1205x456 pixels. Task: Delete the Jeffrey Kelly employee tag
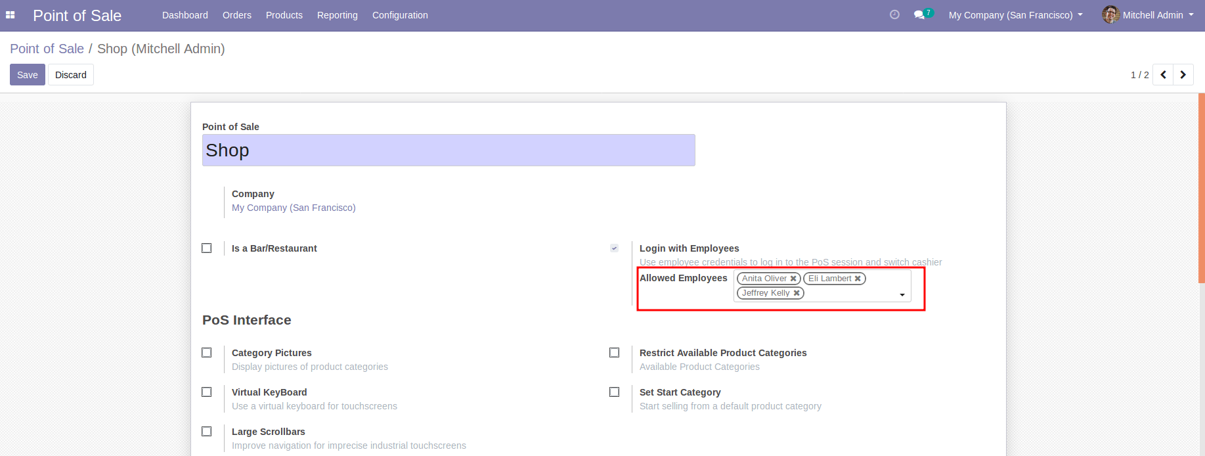797,293
